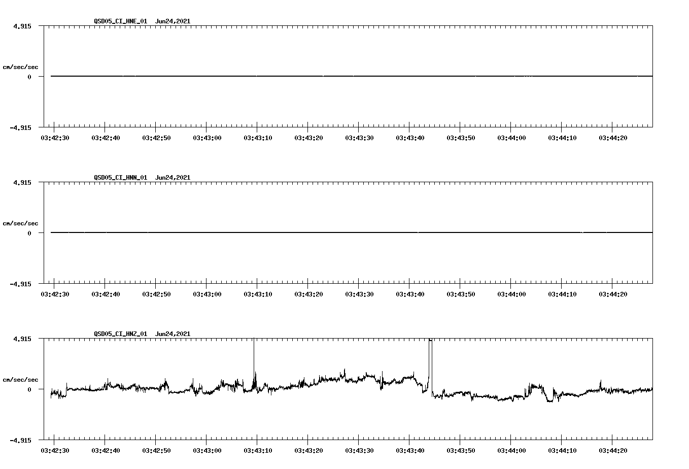Image resolution: width=689 pixels, height=469 pixels.
Task: Click 03:44:00 time label under HNN chart
Action: point(511,294)
